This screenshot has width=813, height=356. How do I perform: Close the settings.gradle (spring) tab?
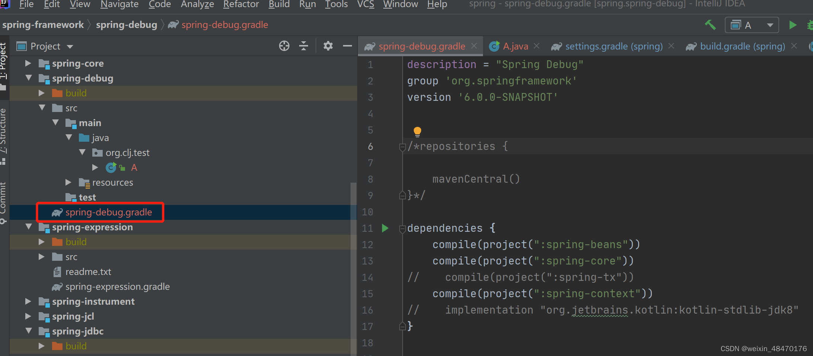(x=671, y=46)
